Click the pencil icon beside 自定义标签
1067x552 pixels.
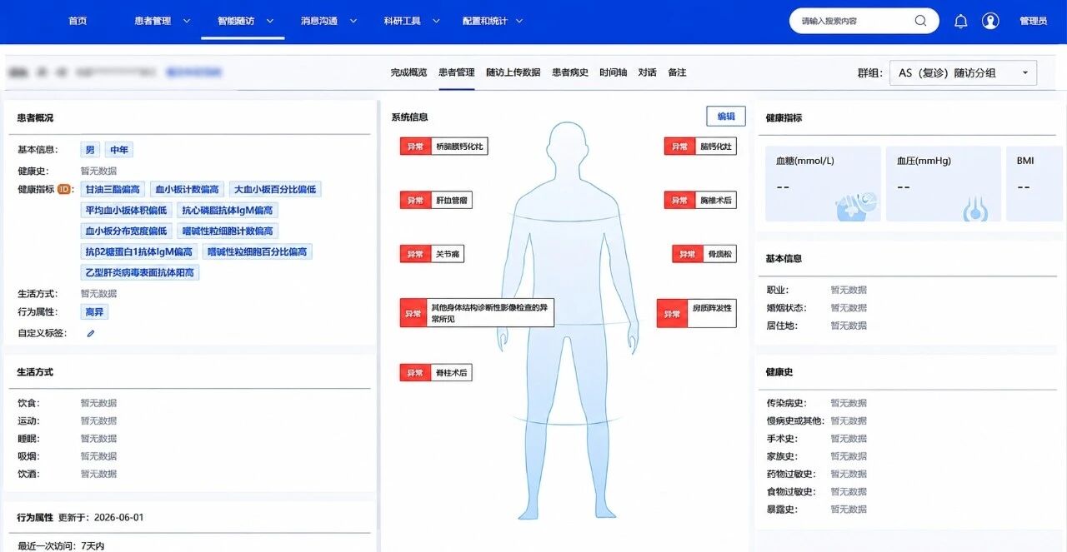(91, 333)
